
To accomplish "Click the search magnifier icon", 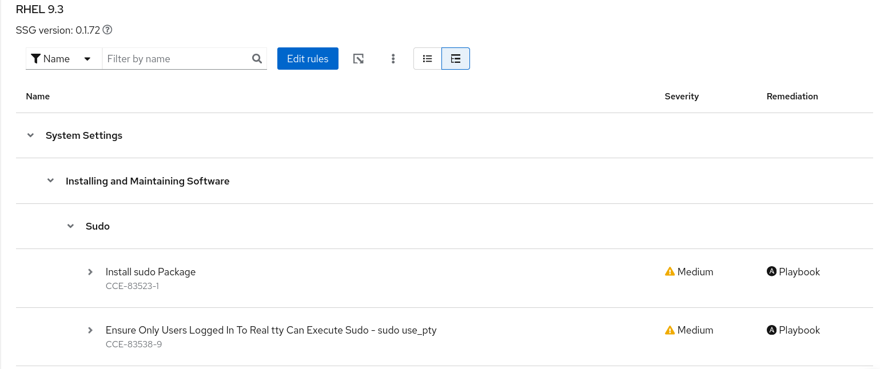I will click(x=257, y=58).
